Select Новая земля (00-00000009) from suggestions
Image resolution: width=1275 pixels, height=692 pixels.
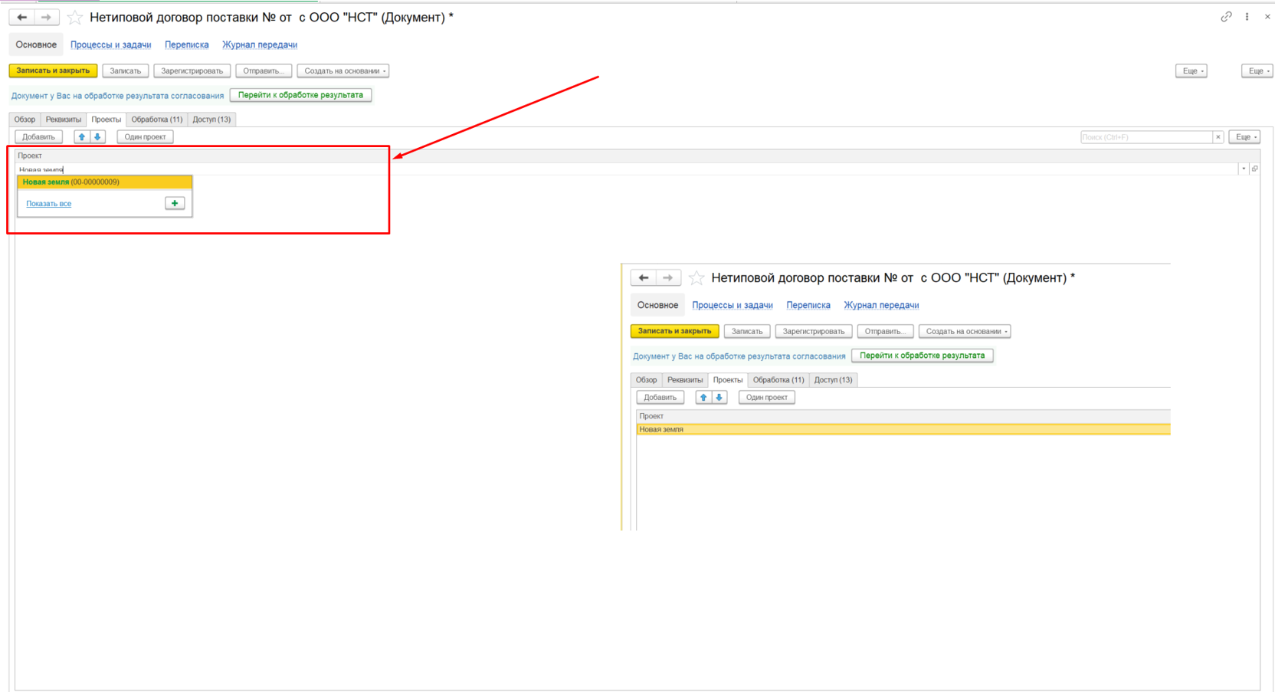click(105, 182)
